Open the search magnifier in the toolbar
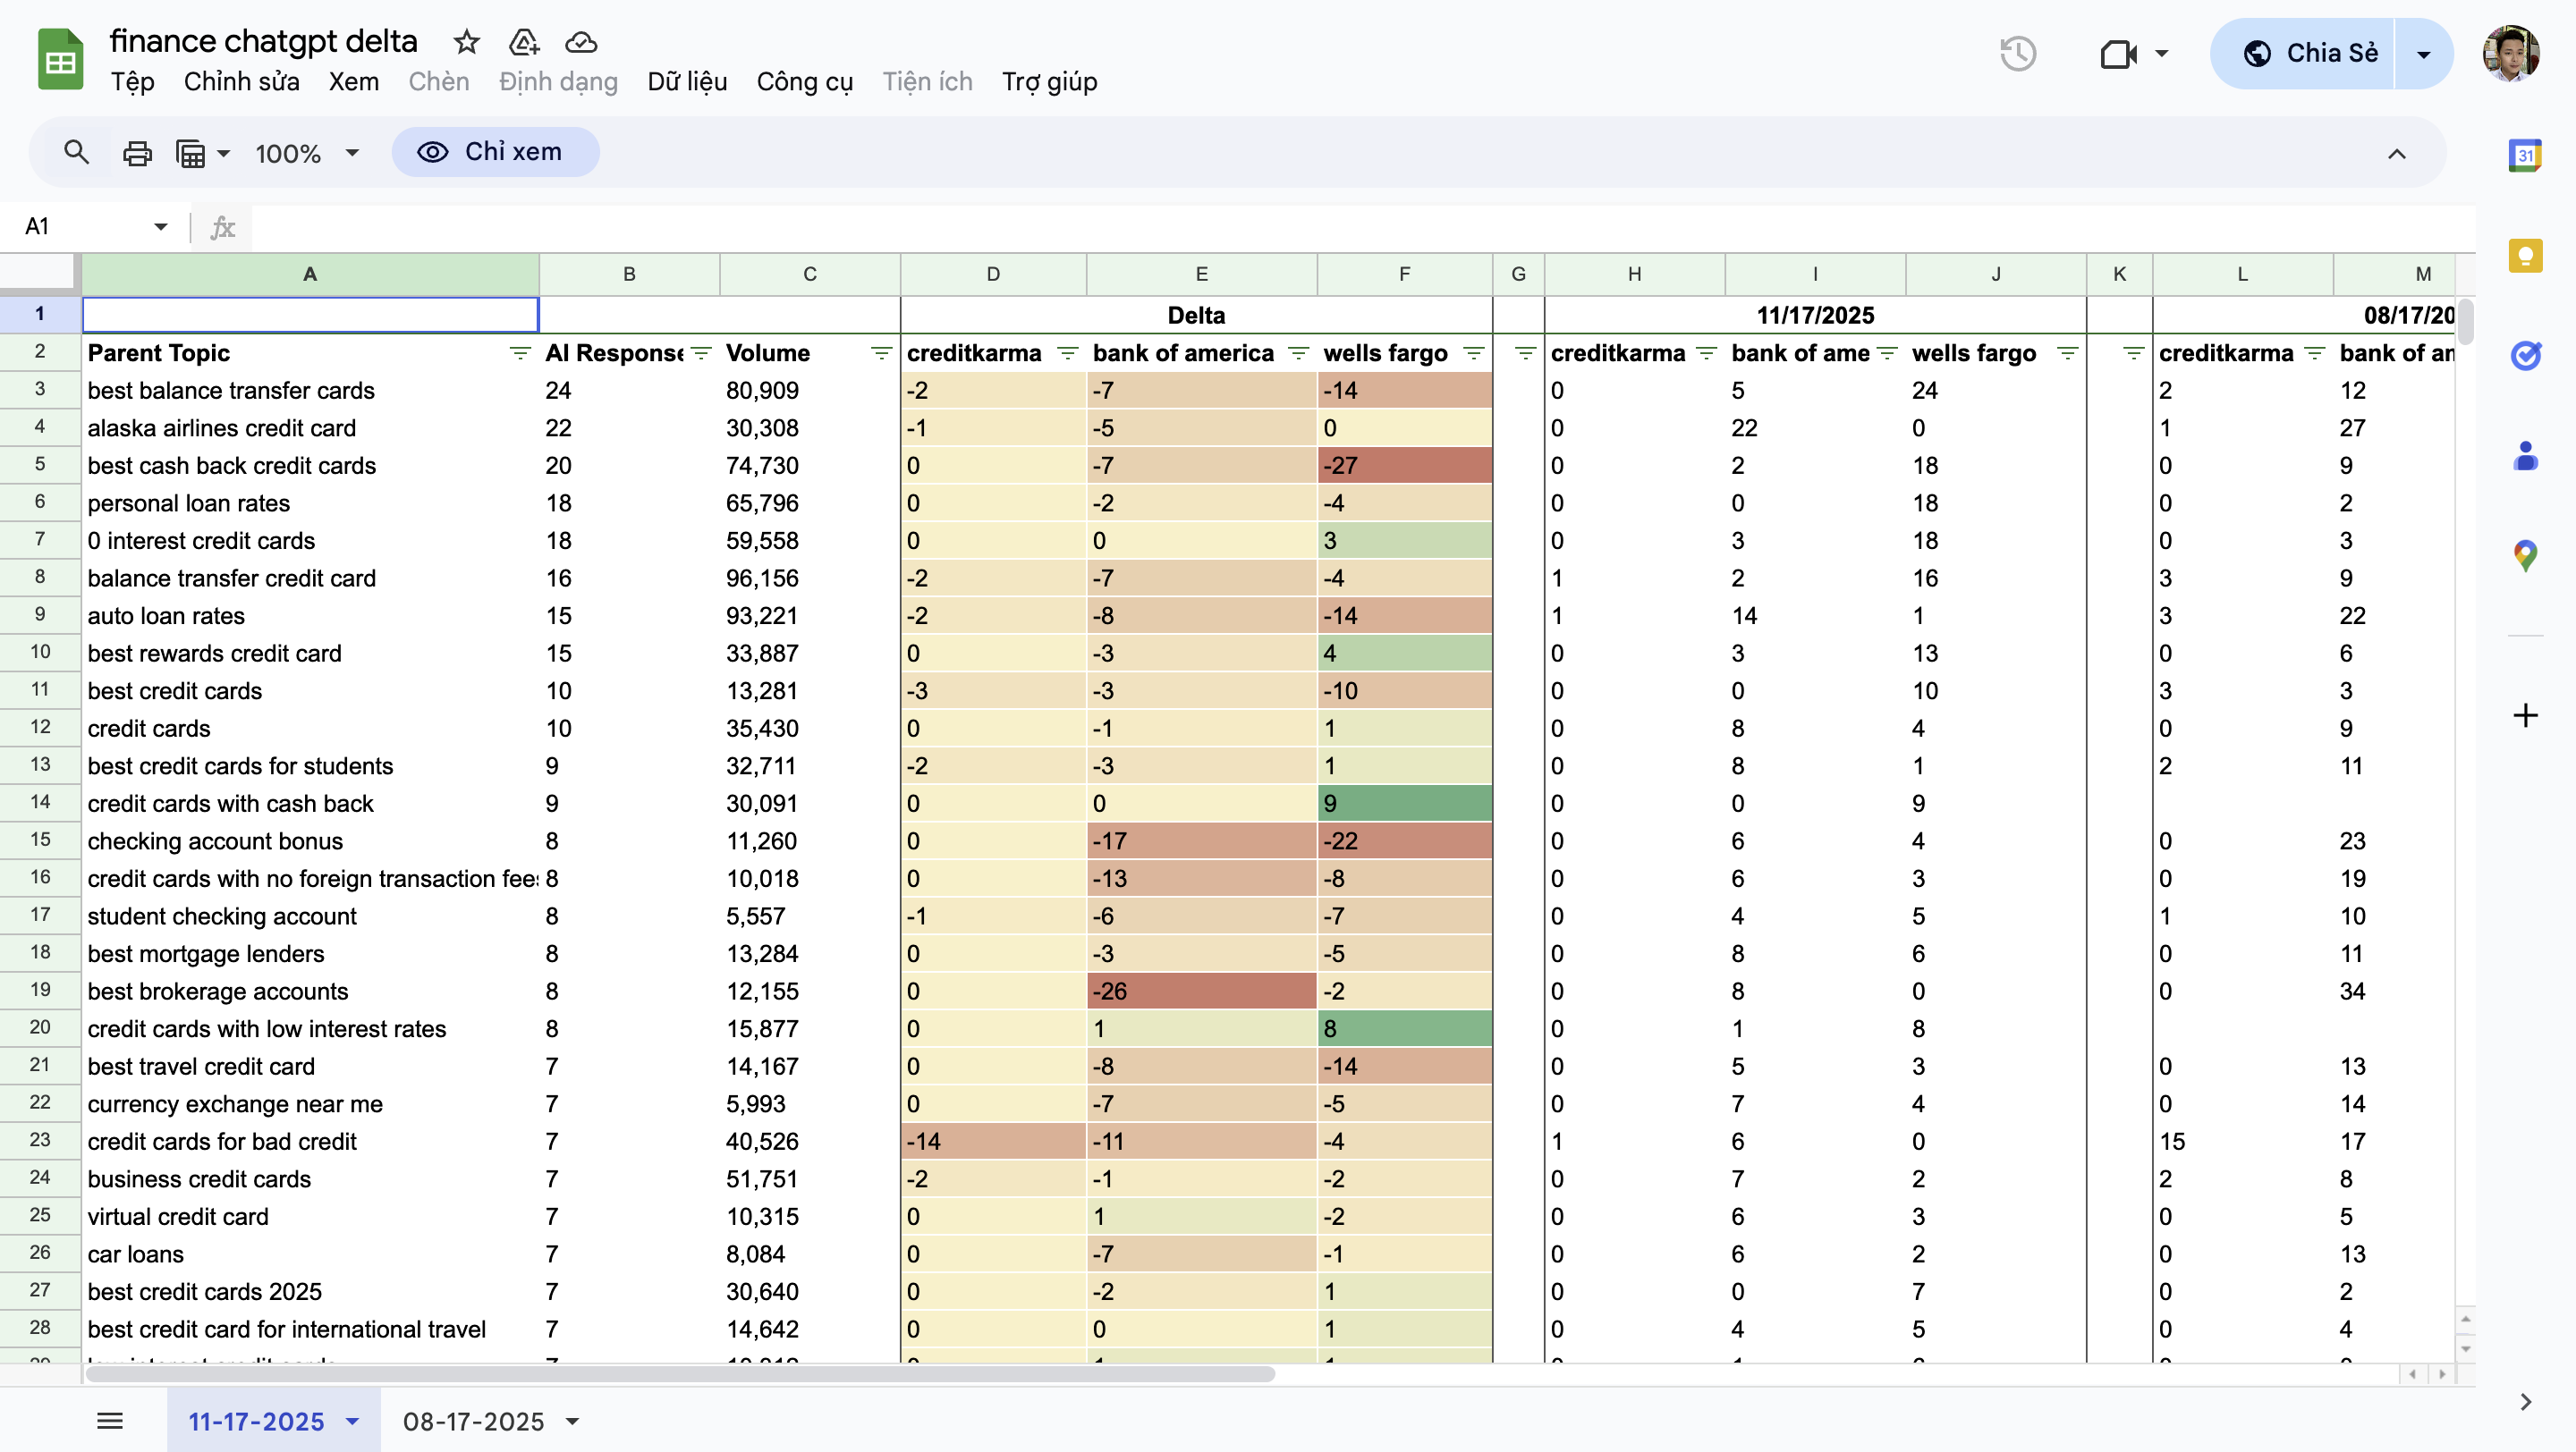This screenshot has height=1452, width=2576. 76,152
